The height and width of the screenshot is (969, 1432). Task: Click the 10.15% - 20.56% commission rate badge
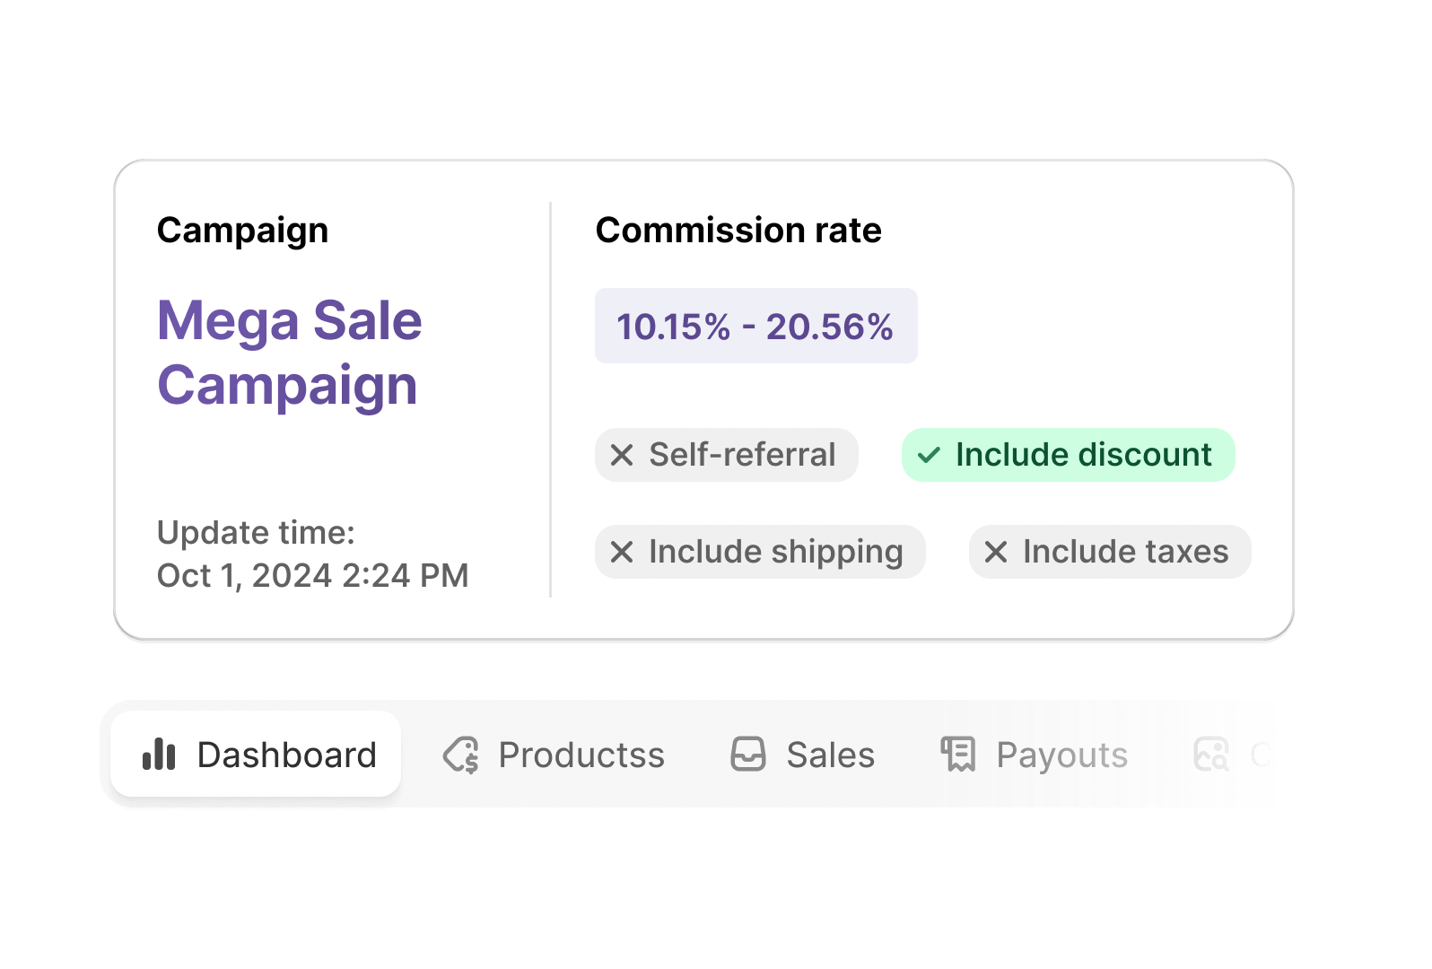pos(755,327)
